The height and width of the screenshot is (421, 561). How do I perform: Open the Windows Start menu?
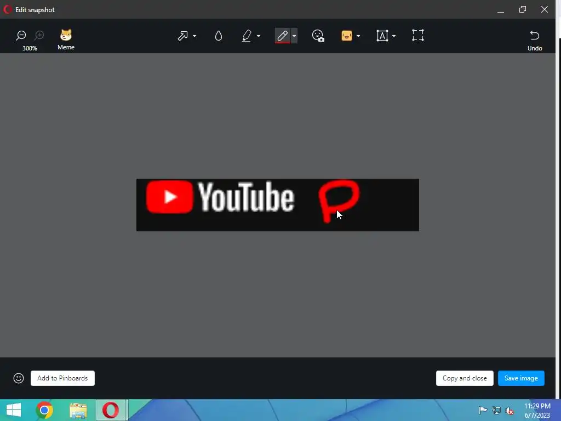pyautogui.click(x=14, y=410)
